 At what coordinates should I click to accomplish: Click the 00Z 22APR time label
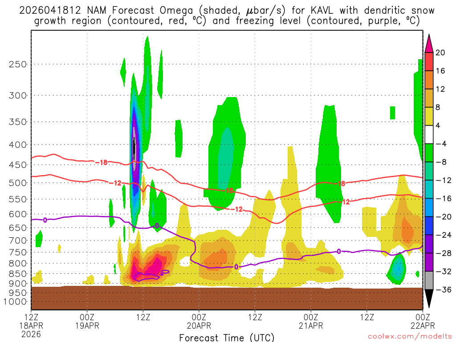pyautogui.click(x=423, y=321)
